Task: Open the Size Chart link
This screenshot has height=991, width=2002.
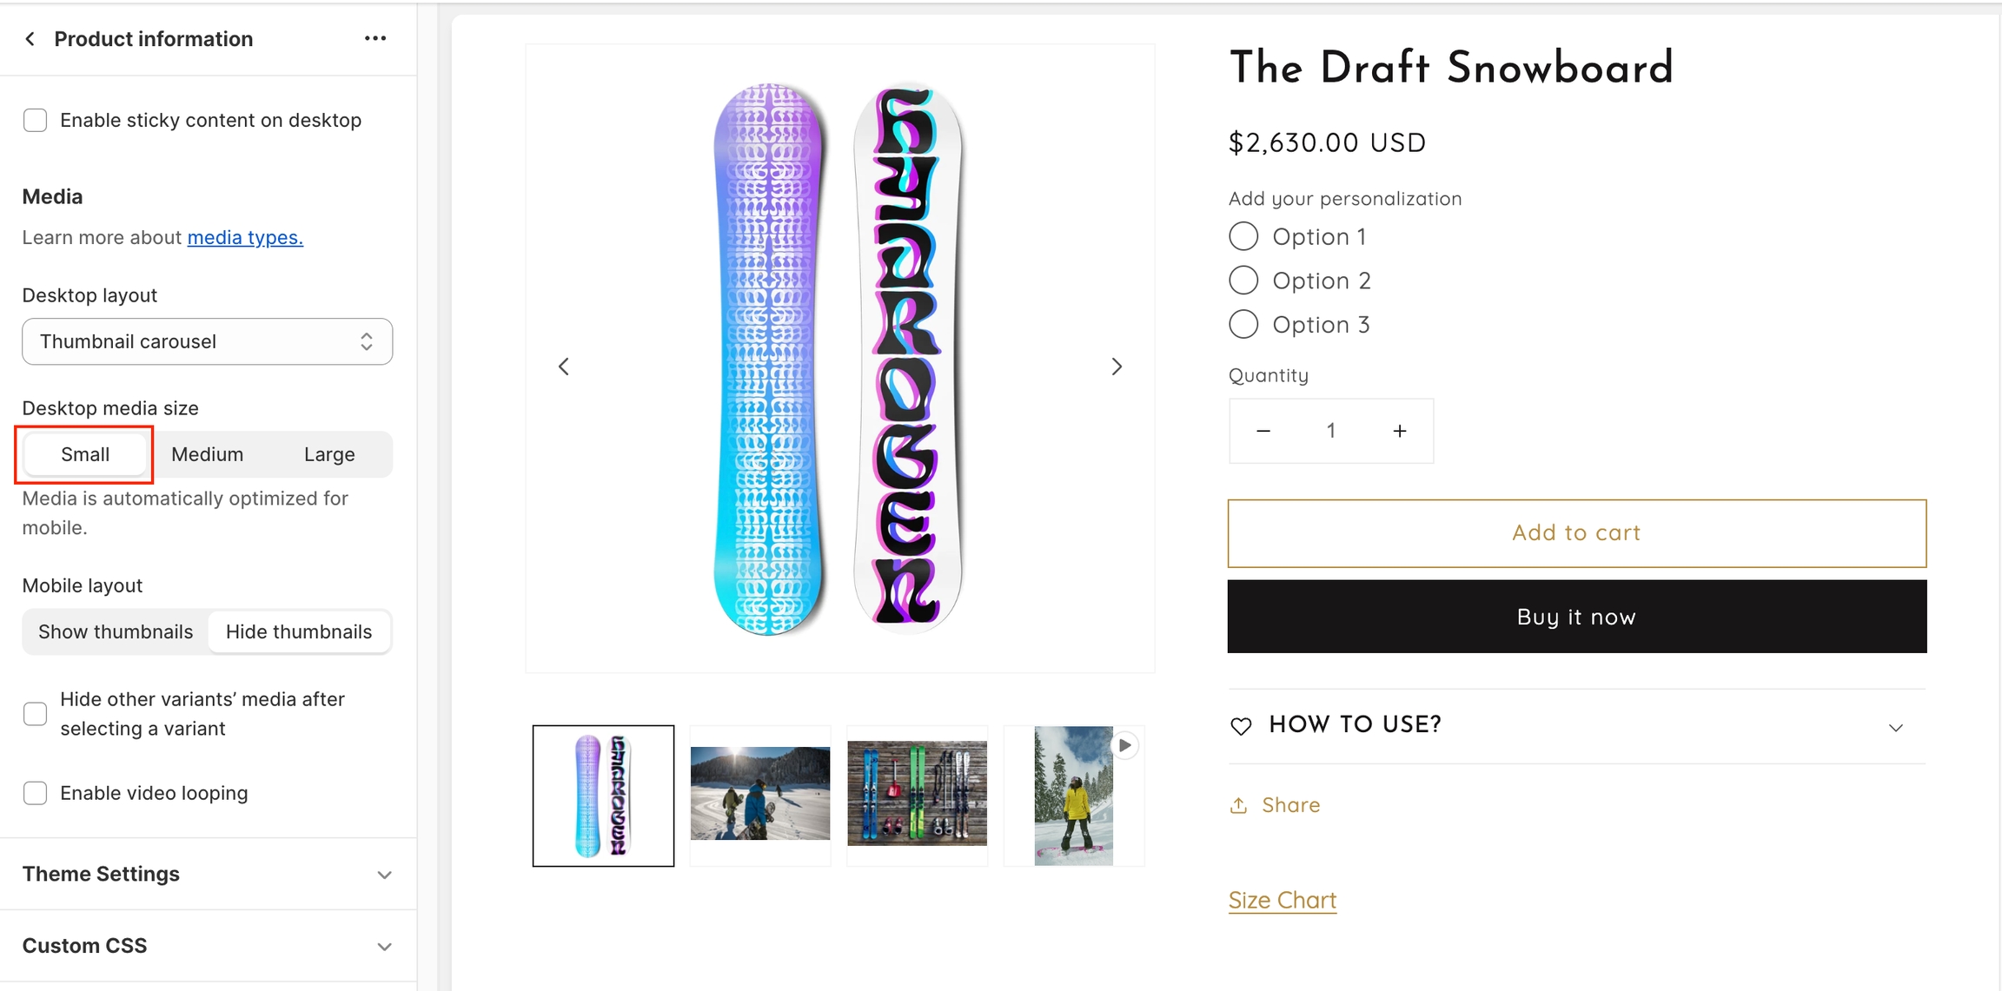Action: coord(1282,900)
